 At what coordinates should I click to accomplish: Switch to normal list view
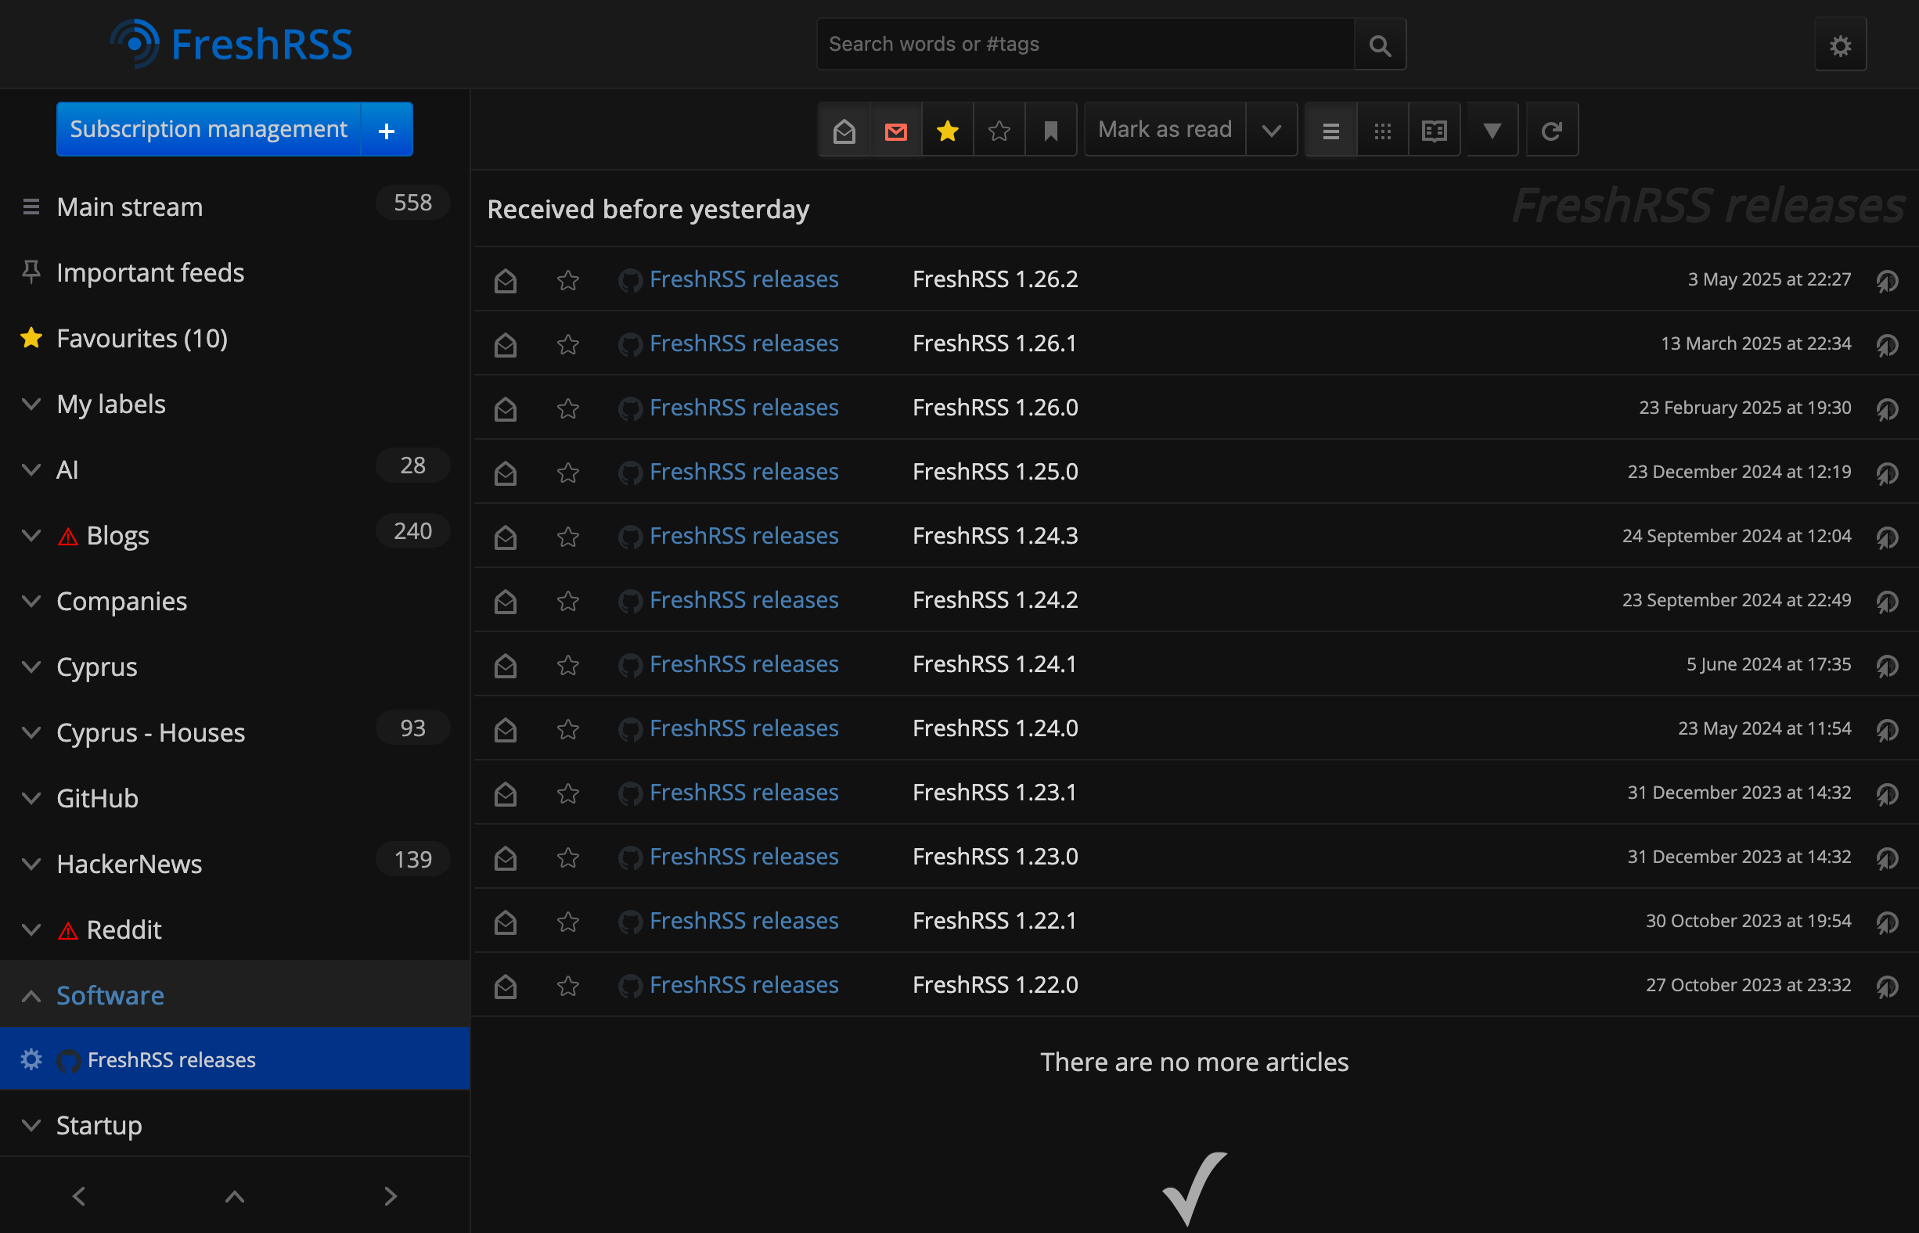[1330, 130]
